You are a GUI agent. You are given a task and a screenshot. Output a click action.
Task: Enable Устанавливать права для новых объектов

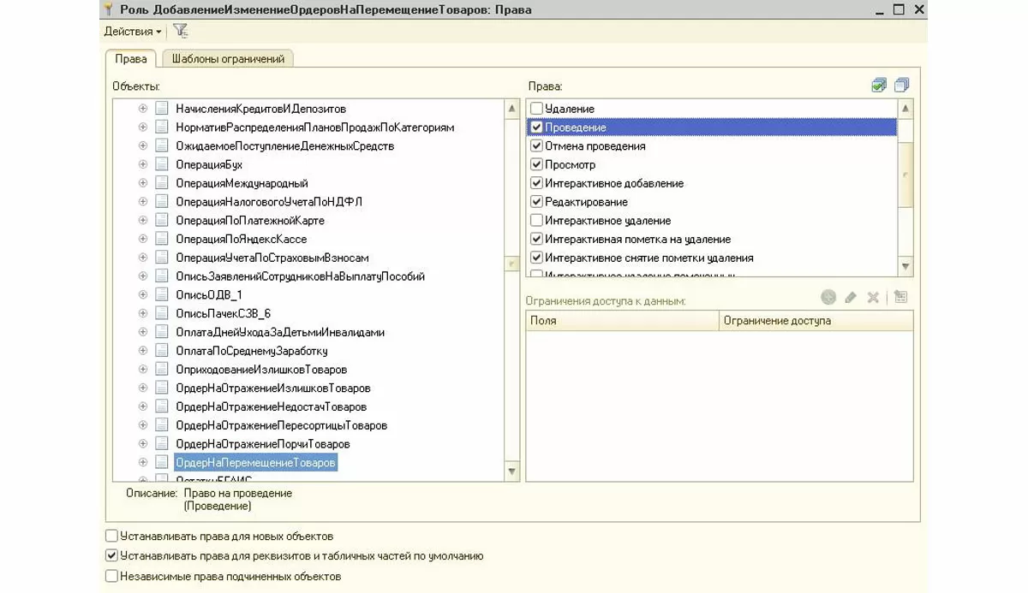pos(111,537)
